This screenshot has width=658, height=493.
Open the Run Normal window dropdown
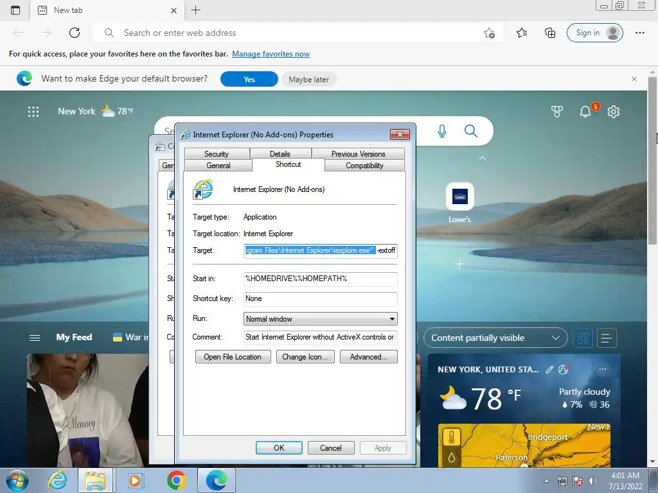tap(320, 319)
